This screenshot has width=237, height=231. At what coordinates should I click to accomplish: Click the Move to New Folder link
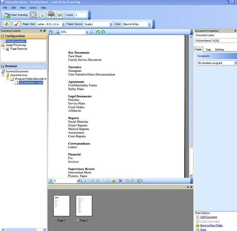click(x=211, y=225)
